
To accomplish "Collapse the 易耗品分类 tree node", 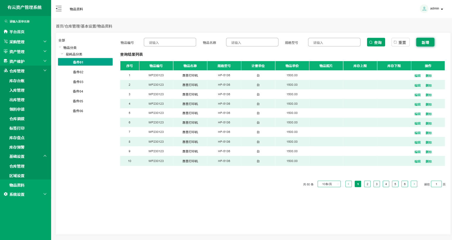I will tap(62, 54).
